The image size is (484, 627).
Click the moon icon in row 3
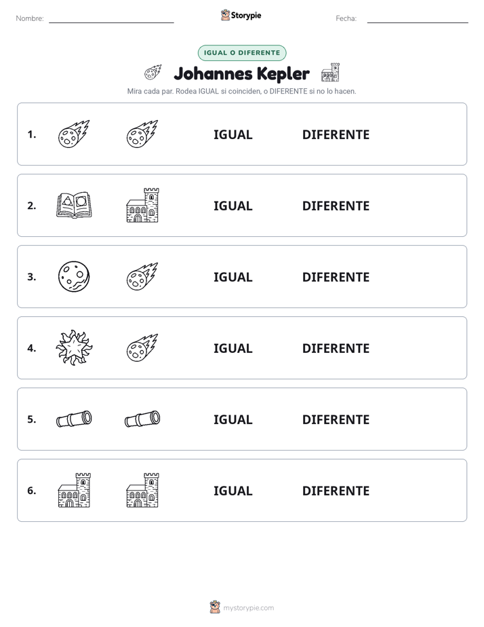point(74,276)
